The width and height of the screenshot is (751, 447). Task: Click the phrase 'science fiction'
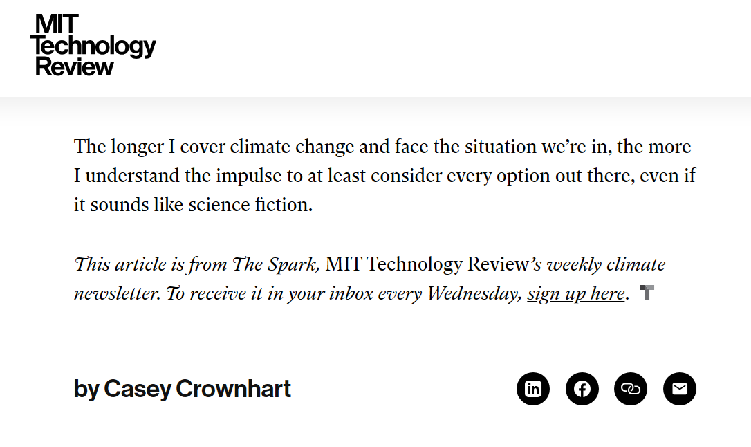250,205
